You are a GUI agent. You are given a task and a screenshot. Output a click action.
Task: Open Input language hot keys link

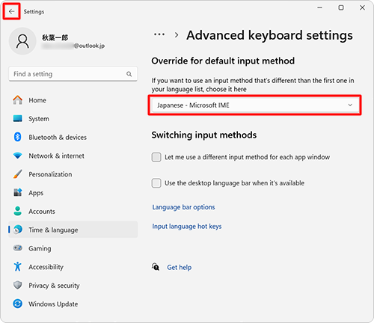(187, 227)
